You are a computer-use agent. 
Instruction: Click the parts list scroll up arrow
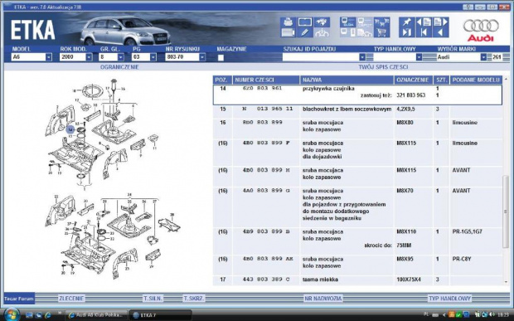point(506,80)
